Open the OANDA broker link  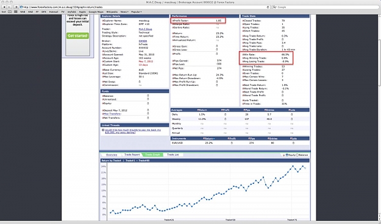tap(143, 41)
